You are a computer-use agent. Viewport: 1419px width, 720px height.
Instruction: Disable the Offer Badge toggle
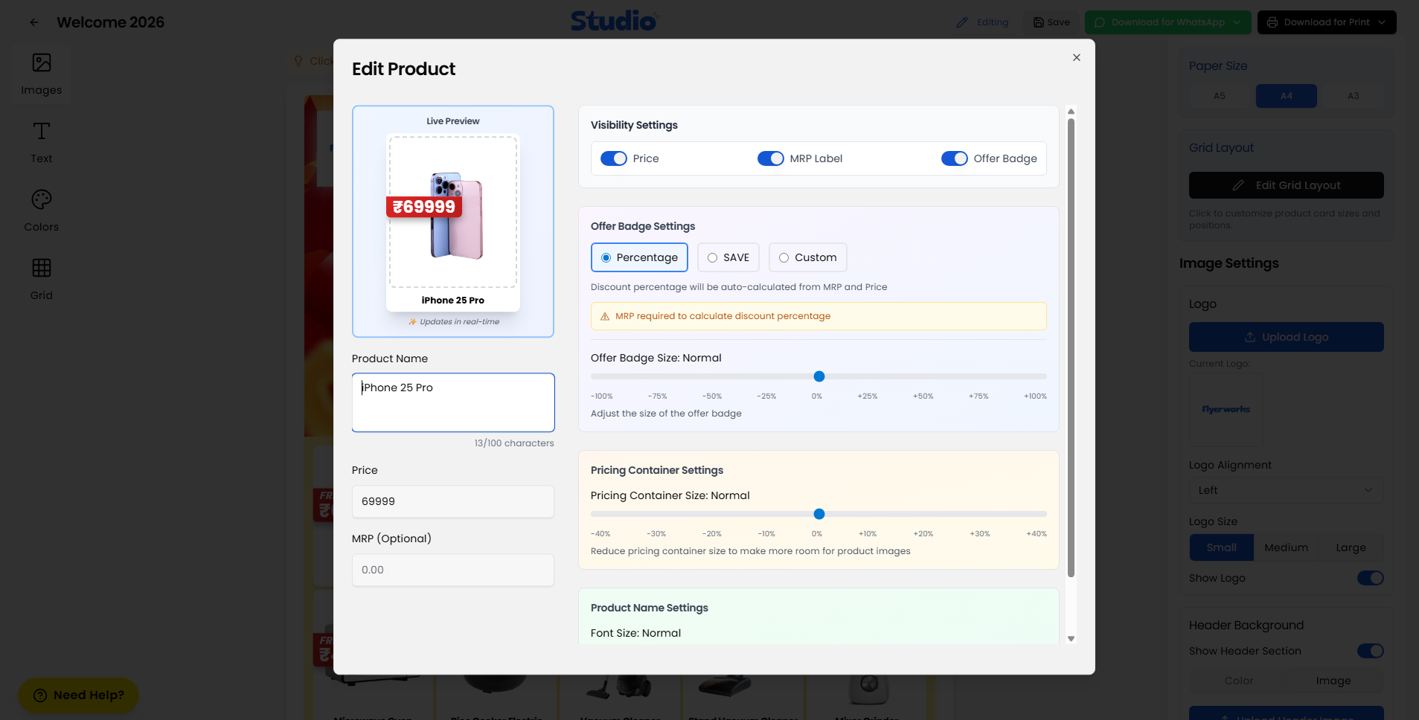pos(955,158)
